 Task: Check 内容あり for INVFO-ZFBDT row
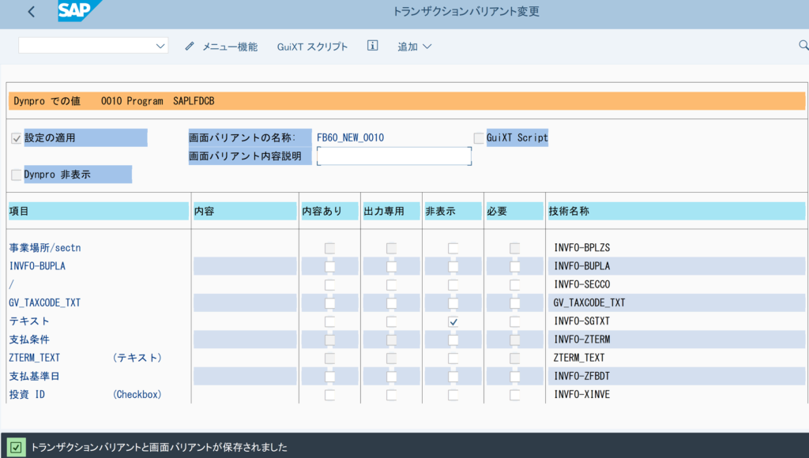pos(329,377)
